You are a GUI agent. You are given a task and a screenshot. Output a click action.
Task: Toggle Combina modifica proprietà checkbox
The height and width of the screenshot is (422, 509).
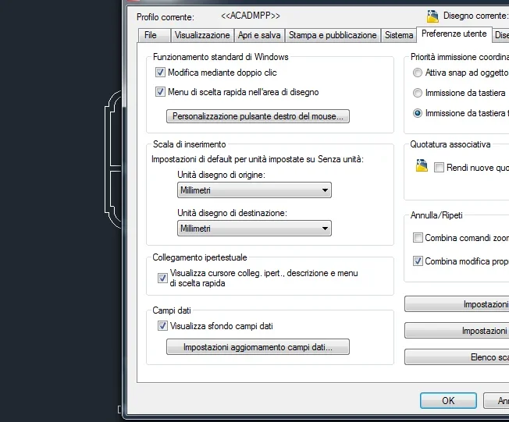(x=418, y=261)
